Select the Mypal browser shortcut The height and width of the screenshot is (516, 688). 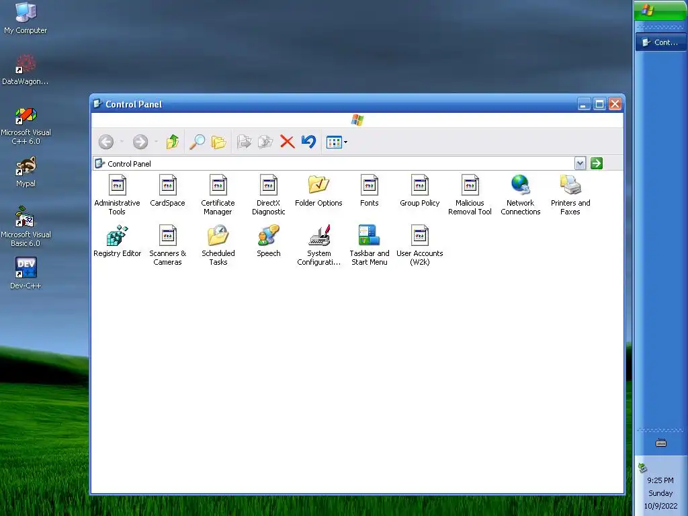click(x=26, y=171)
